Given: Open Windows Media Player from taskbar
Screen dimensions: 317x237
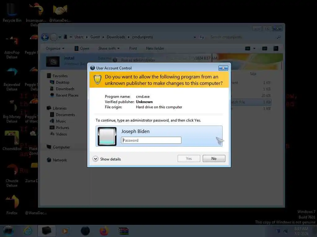Looking at the screenshot, I should (x=65, y=231).
